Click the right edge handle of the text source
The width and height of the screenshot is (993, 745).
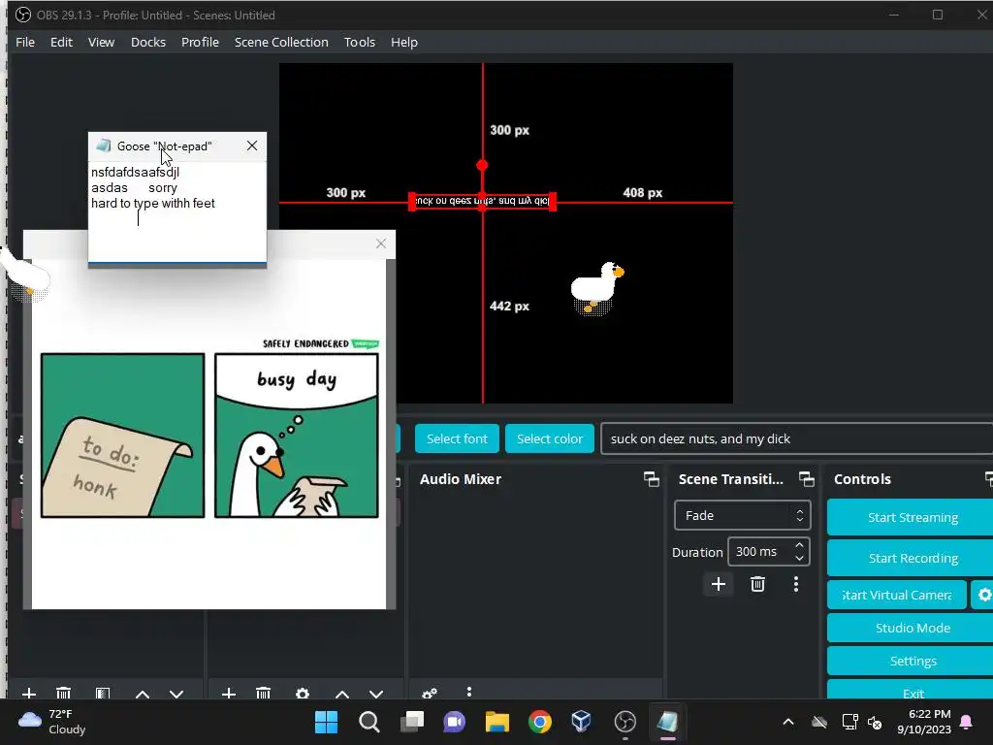[552, 202]
